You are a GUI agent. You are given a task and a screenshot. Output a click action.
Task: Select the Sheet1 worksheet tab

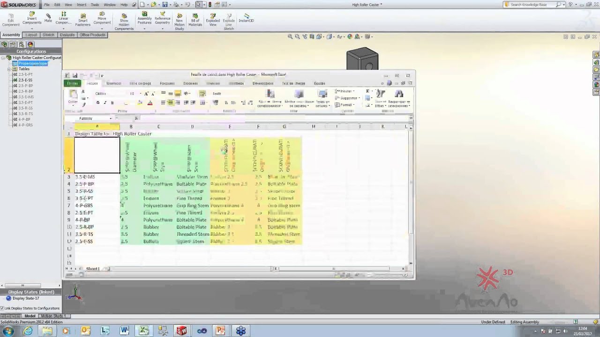[x=93, y=269]
